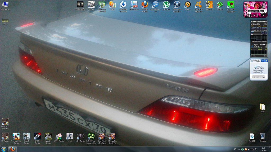Open the volume control in tray

tap(249, 149)
